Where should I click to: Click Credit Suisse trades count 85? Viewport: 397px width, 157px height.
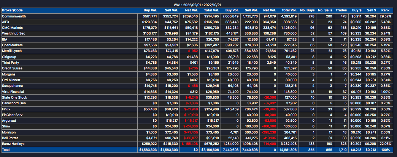[x=345, y=68]
